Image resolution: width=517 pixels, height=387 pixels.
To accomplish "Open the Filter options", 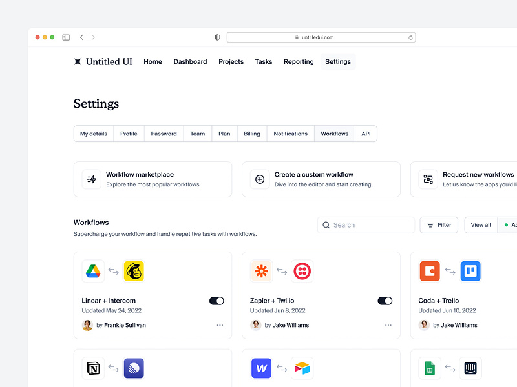I will (x=439, y=224).
